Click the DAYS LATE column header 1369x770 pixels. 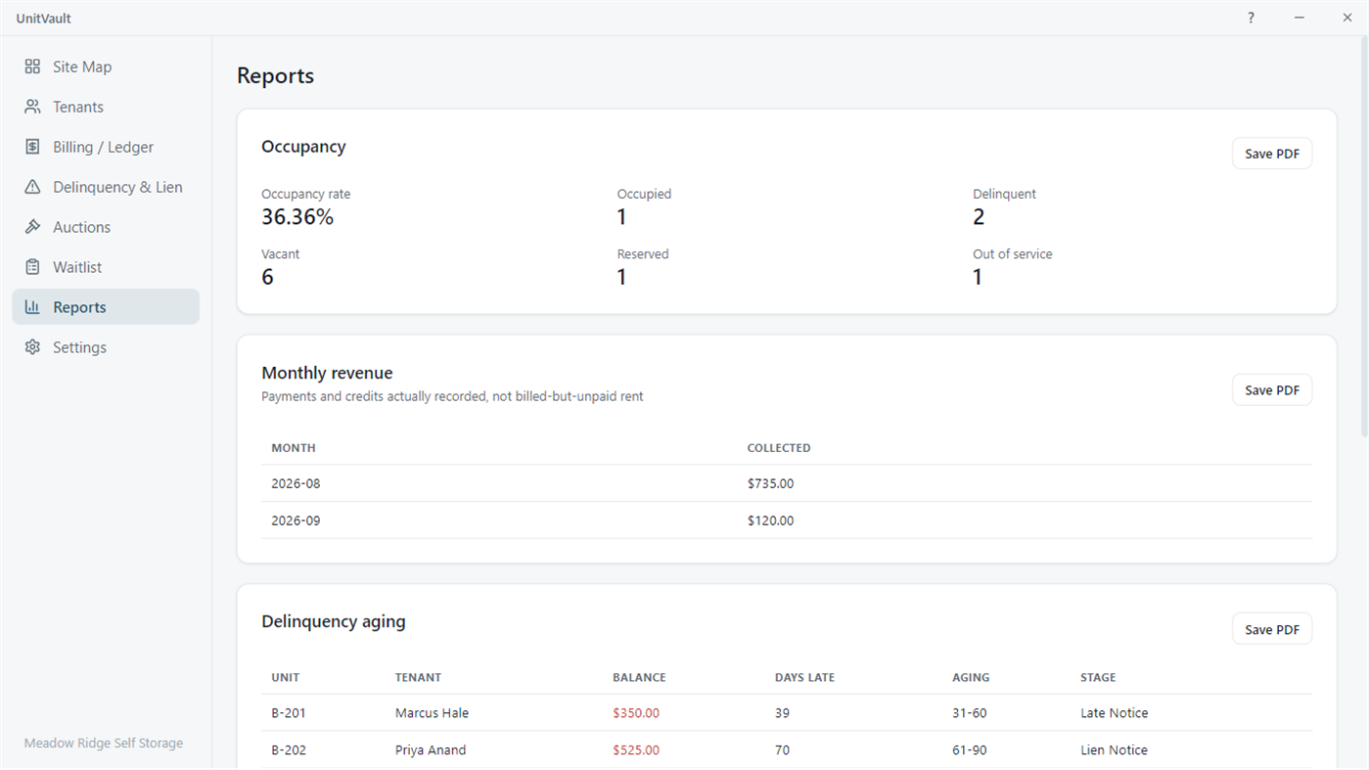(x=804, y=677)
